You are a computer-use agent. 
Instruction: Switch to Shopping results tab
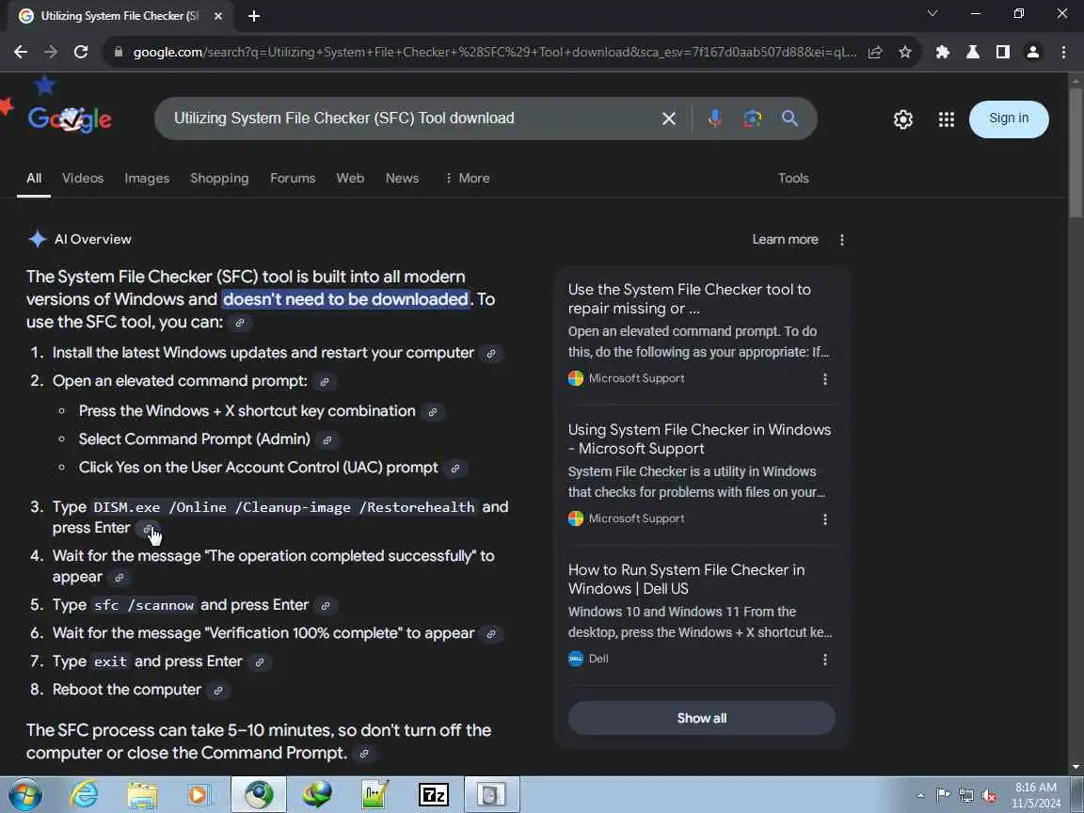[219, 179]
